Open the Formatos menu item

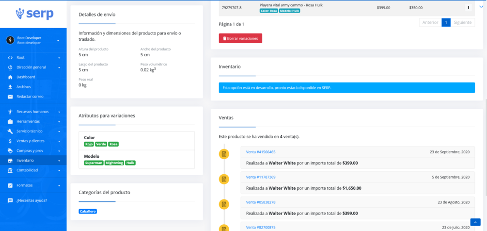(33, 185)
